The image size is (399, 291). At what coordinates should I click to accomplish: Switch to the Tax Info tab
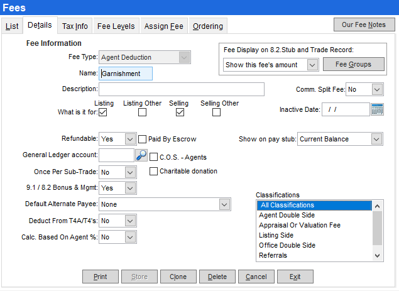(x=75, y=26)
